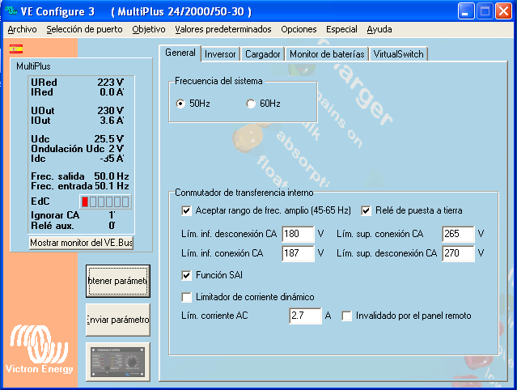Click Lím. inf. desconexión CA field
517x390 pixels.
coord(298,234)
